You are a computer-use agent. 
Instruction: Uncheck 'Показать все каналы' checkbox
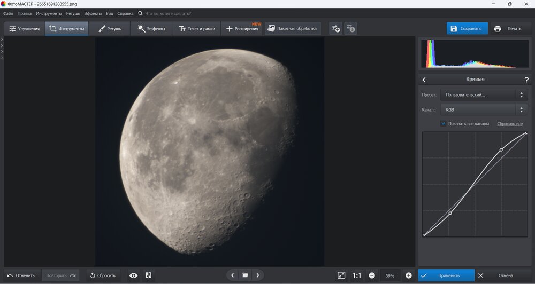click(443, 124)
